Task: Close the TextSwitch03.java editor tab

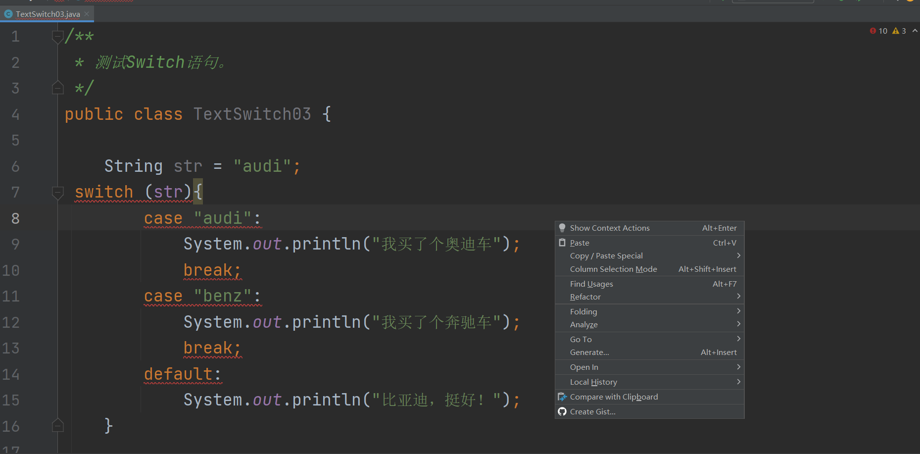Action: click(x=87, y=14)
